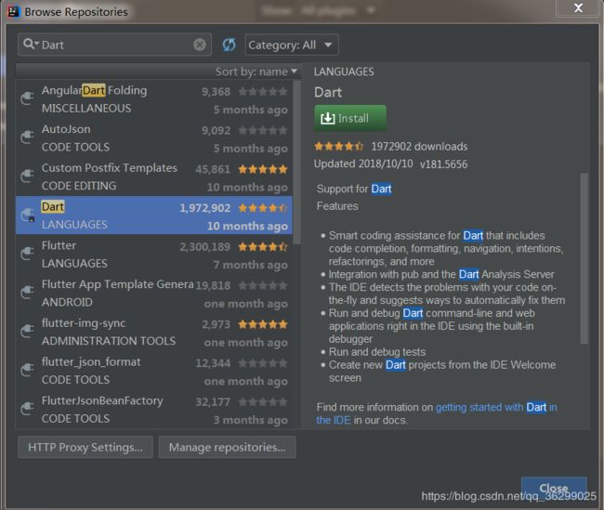The image size is (604, 510).
Task: Click the 1972902 downloads text
Action: [x=419, y=147]
